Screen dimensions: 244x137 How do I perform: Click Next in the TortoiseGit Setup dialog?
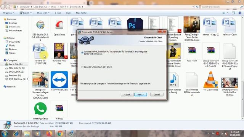(x=141, y=94)
